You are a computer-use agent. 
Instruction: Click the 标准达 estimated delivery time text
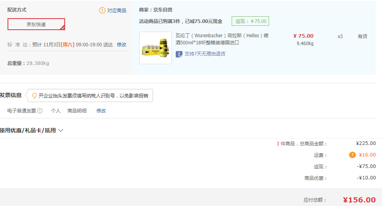click(60, 44)
